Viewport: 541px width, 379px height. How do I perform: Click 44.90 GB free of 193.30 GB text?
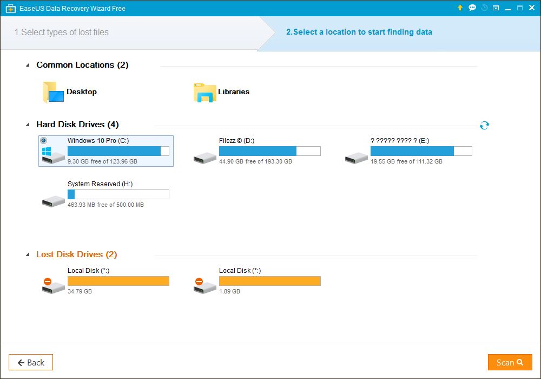[256, 161]
